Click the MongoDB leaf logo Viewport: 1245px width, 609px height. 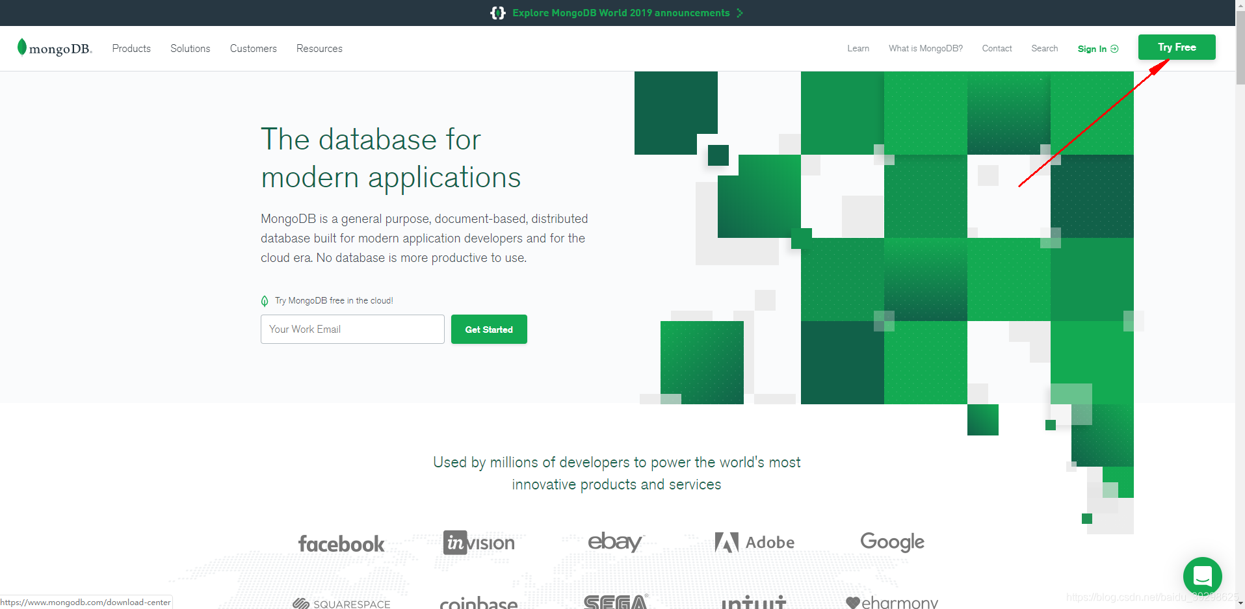coord(55,48)
